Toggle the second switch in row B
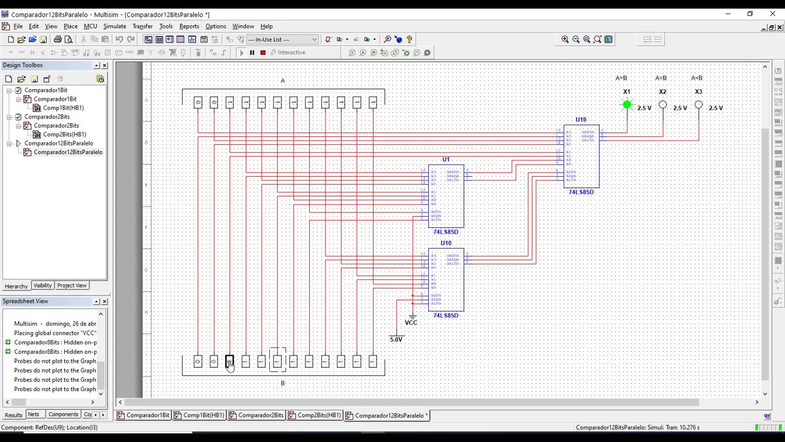785x442 pixels. (x=213, y=362)
